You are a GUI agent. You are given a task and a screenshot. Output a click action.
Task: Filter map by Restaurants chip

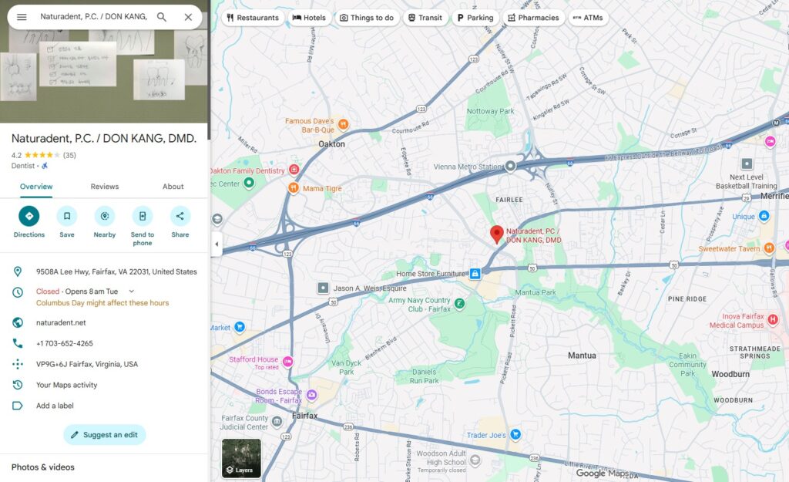[x=253, y=18]
